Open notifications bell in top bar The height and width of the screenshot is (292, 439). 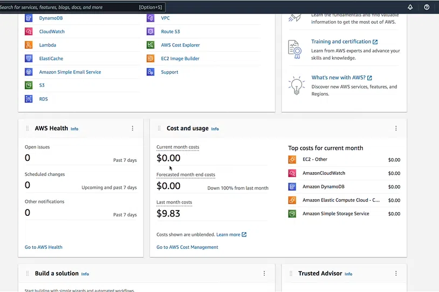point(410,7)
